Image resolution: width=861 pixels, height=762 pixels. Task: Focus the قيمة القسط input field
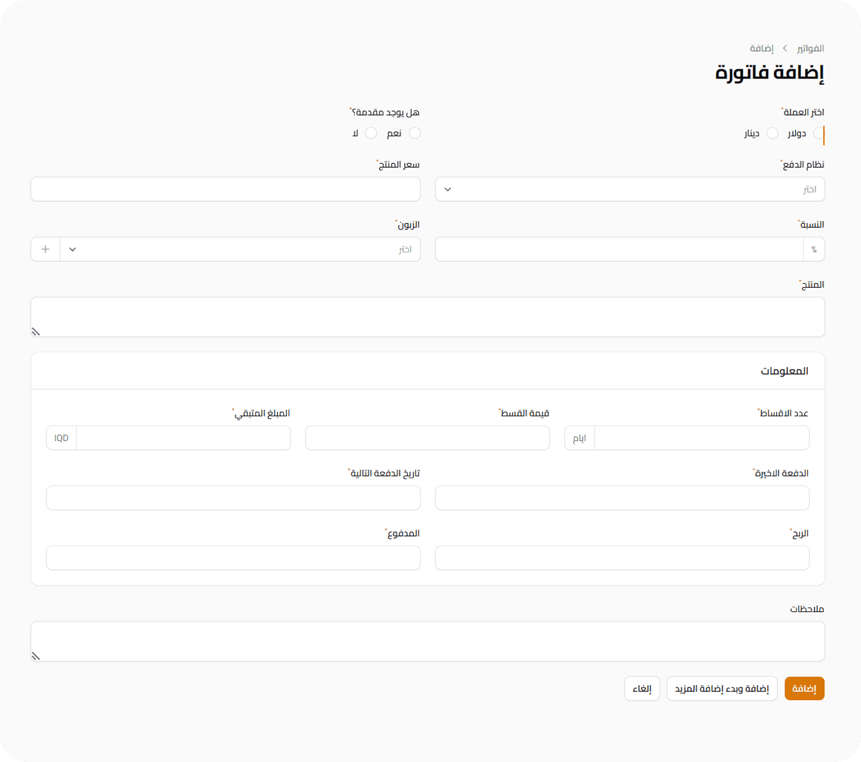(x=428, y=438)
